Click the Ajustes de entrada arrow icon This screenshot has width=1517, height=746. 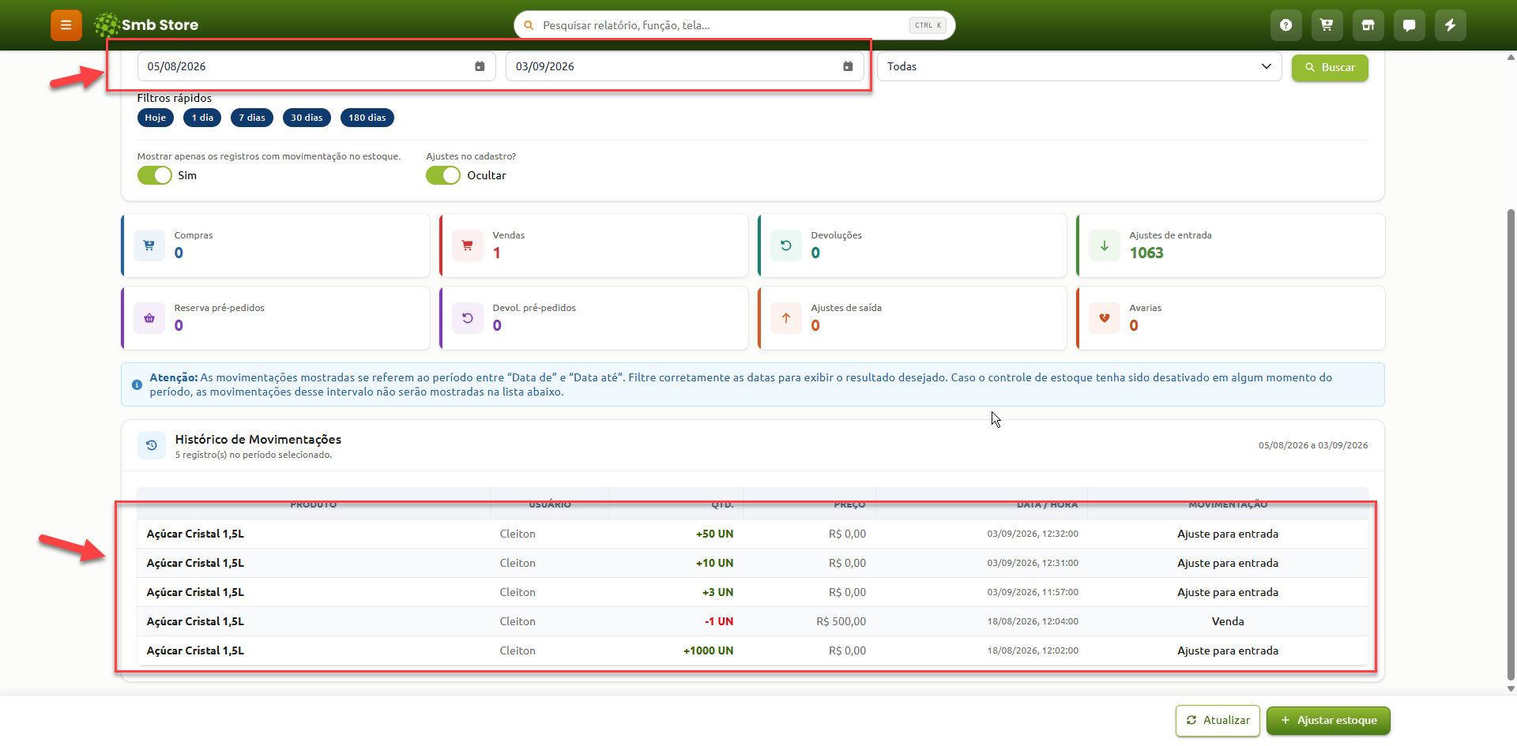point(1105,246)
